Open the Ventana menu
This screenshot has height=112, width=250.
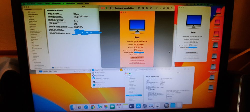pyautogui.click(x=80, y=3)
